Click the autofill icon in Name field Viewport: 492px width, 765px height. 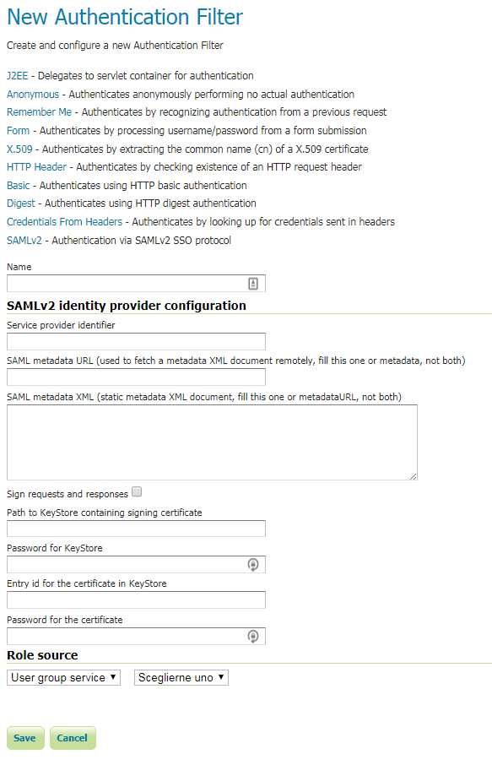253,284
